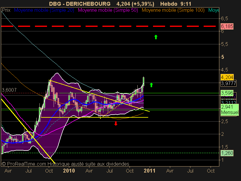Click the latest tall green weekly candle
The height and width of the screenshot is (181, 241).
coord(144,81)
